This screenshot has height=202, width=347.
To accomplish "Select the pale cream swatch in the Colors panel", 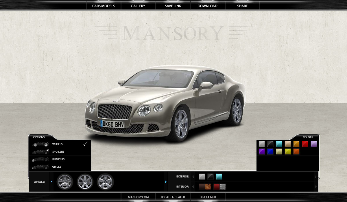I will 279,151.
